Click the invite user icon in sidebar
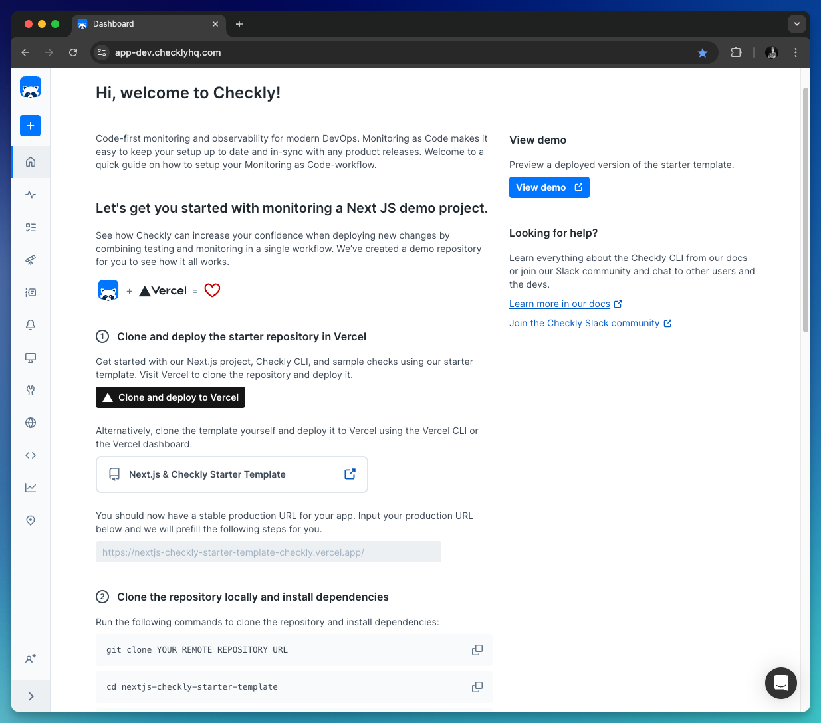The height and width of the screenshot is (723, 821). click(x=31, y=659)
